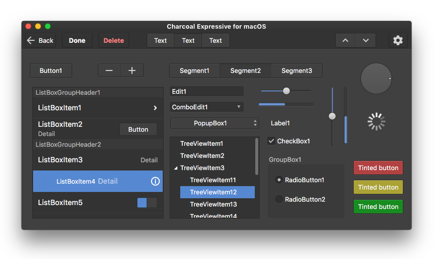Open the PopupBox1 popup menu
The width and height of the screenshot is (436, 259).
214,123
